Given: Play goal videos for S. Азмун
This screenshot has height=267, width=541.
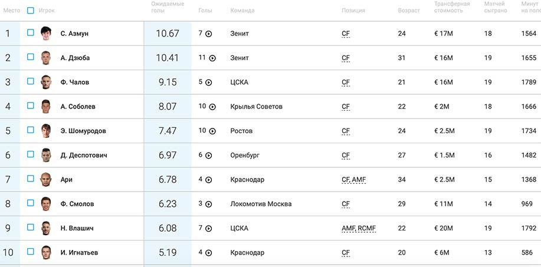Looking at the screenshot, I should pos(208,34).
